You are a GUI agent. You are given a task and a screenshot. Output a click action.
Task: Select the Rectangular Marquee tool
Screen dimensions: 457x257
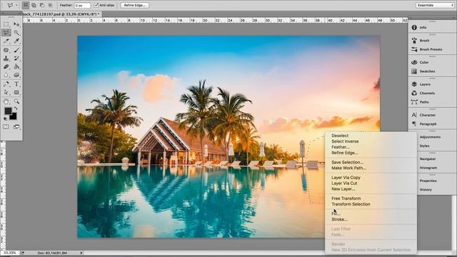tap(6, 24)
